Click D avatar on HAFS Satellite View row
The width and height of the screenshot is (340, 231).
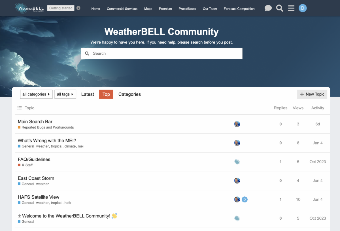(245, 200)
